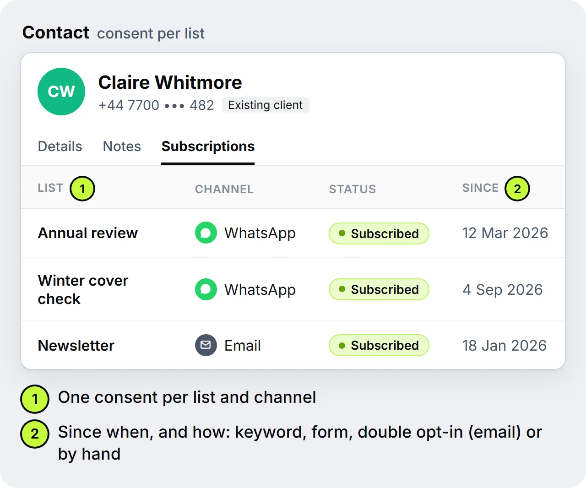Select the Subscriptions tab
This screenshot has height=488, width=586.
pos(208,146)
